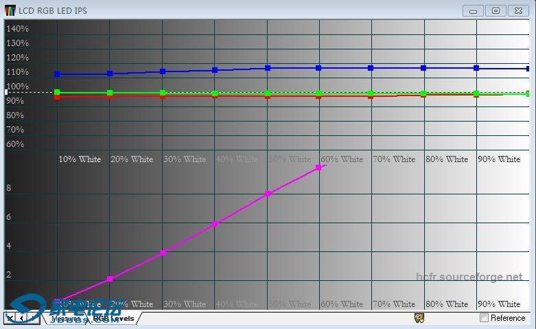Click the window title LCD RGB LED IPS

[53, 10]
